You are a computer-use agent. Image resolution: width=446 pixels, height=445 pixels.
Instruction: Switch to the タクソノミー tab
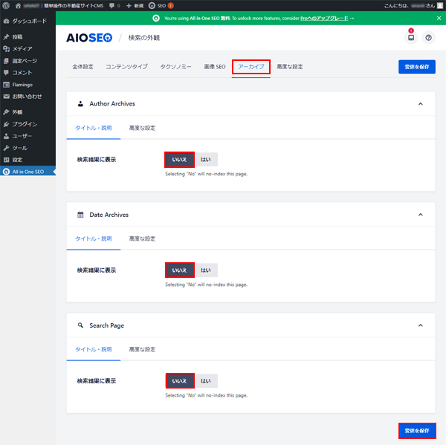tap(175, 67)
